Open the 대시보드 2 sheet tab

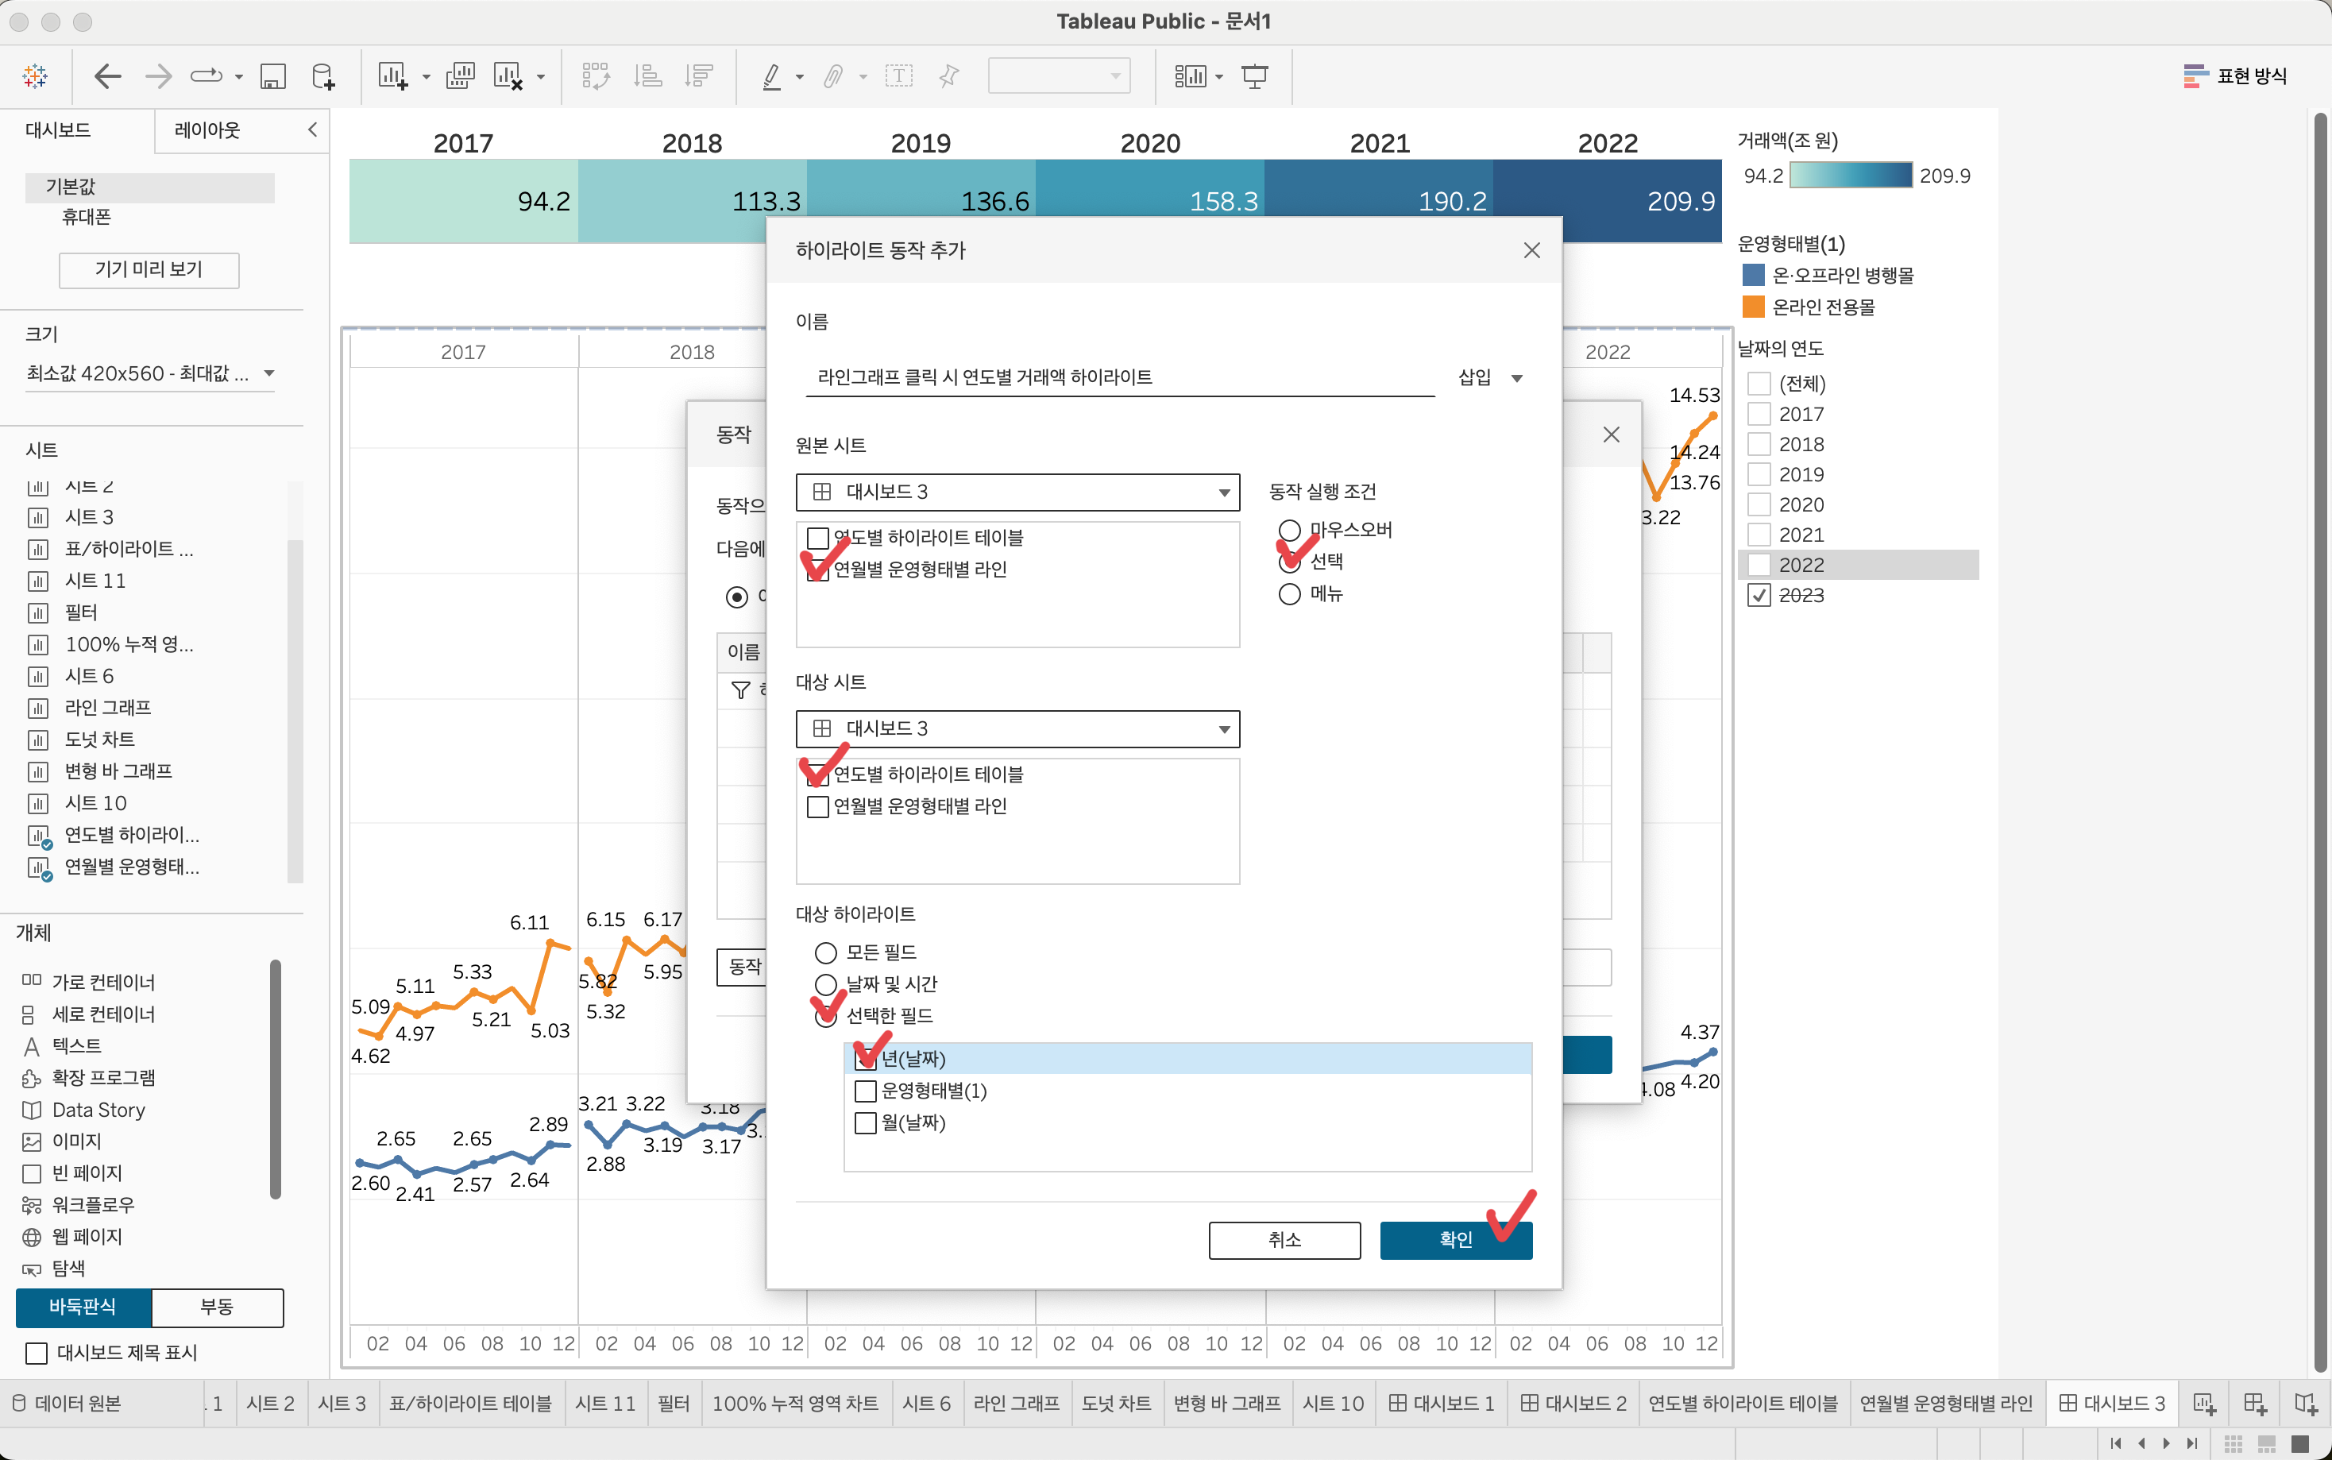[x=1573, y=1403]
